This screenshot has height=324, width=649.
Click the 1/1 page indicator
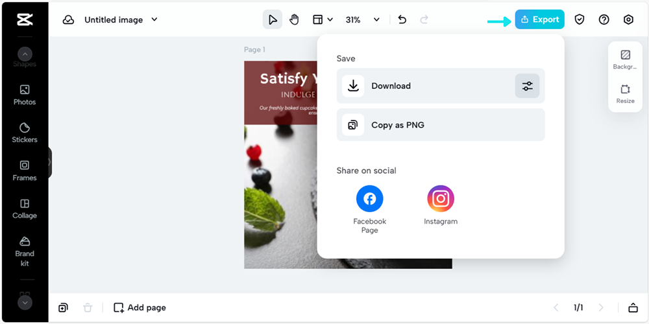pyautogui.click(x=578, y=307)
